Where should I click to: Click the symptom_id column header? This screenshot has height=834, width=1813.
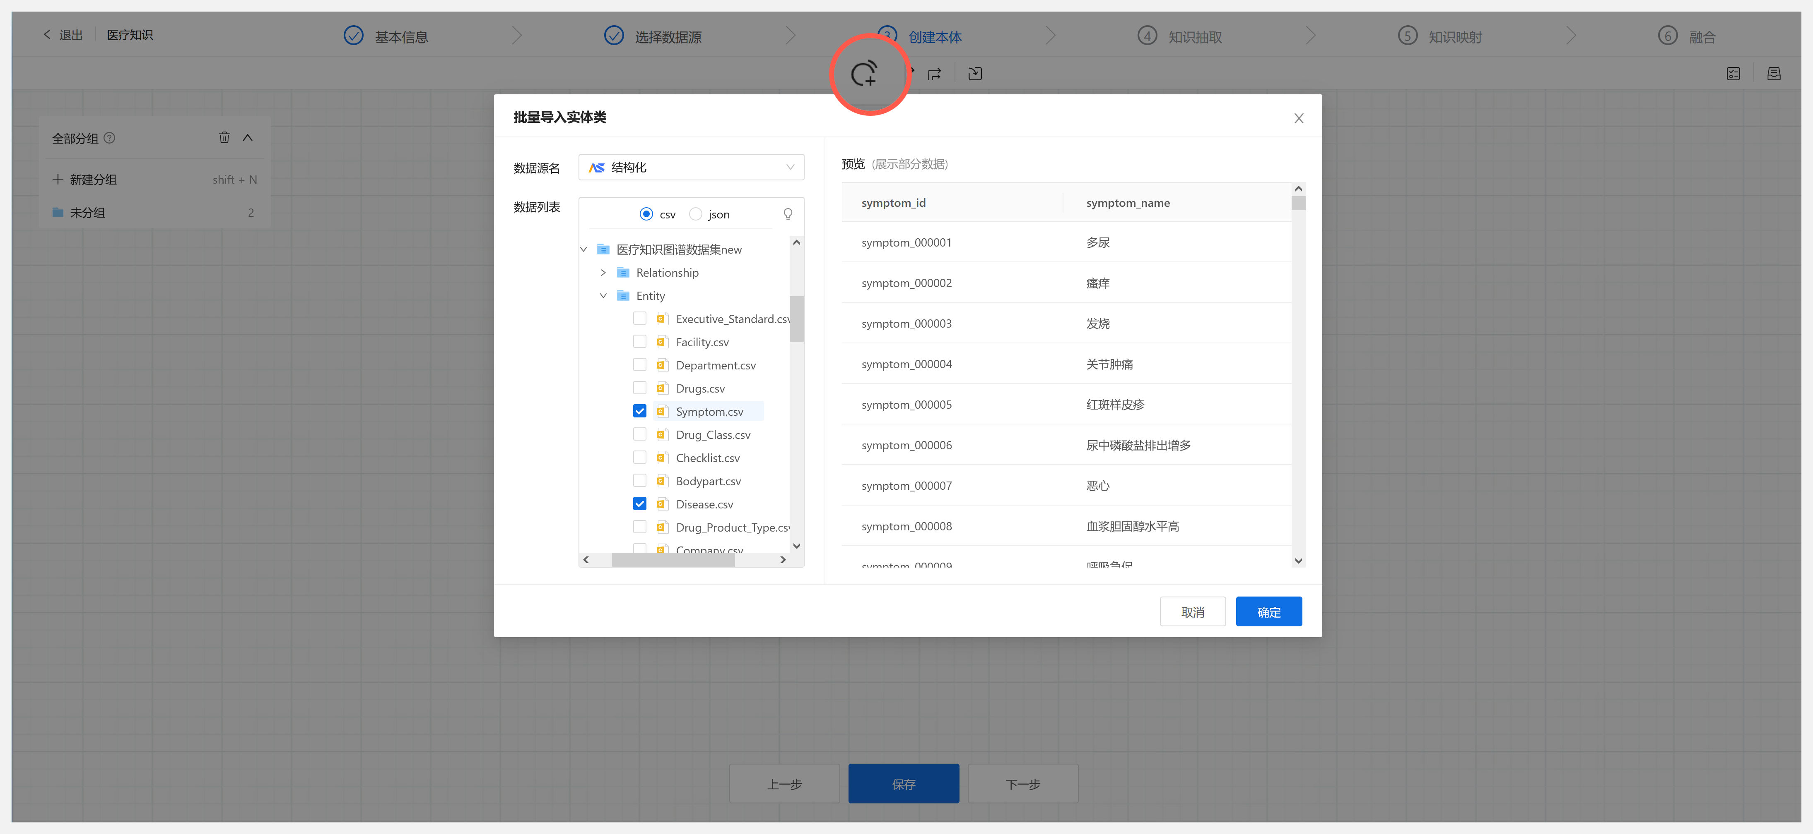893,203
